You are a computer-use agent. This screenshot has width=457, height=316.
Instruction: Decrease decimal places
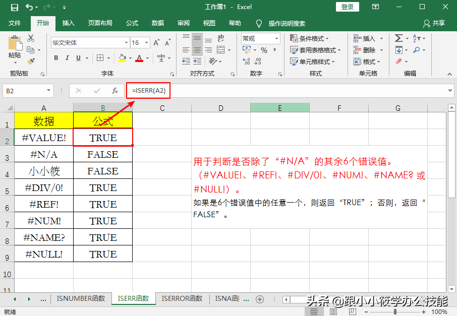point(258,61)
